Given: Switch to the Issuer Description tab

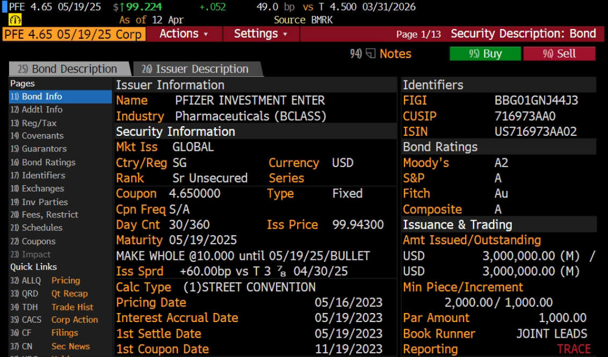Looking at the screenshot, I should (x=197, y=69).
